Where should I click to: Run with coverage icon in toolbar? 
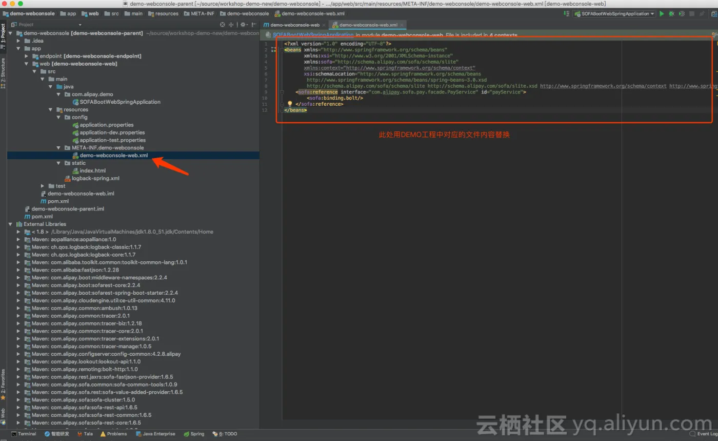coord(682,14)
